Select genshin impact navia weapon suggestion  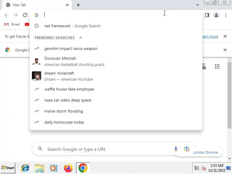pos(116,48)
